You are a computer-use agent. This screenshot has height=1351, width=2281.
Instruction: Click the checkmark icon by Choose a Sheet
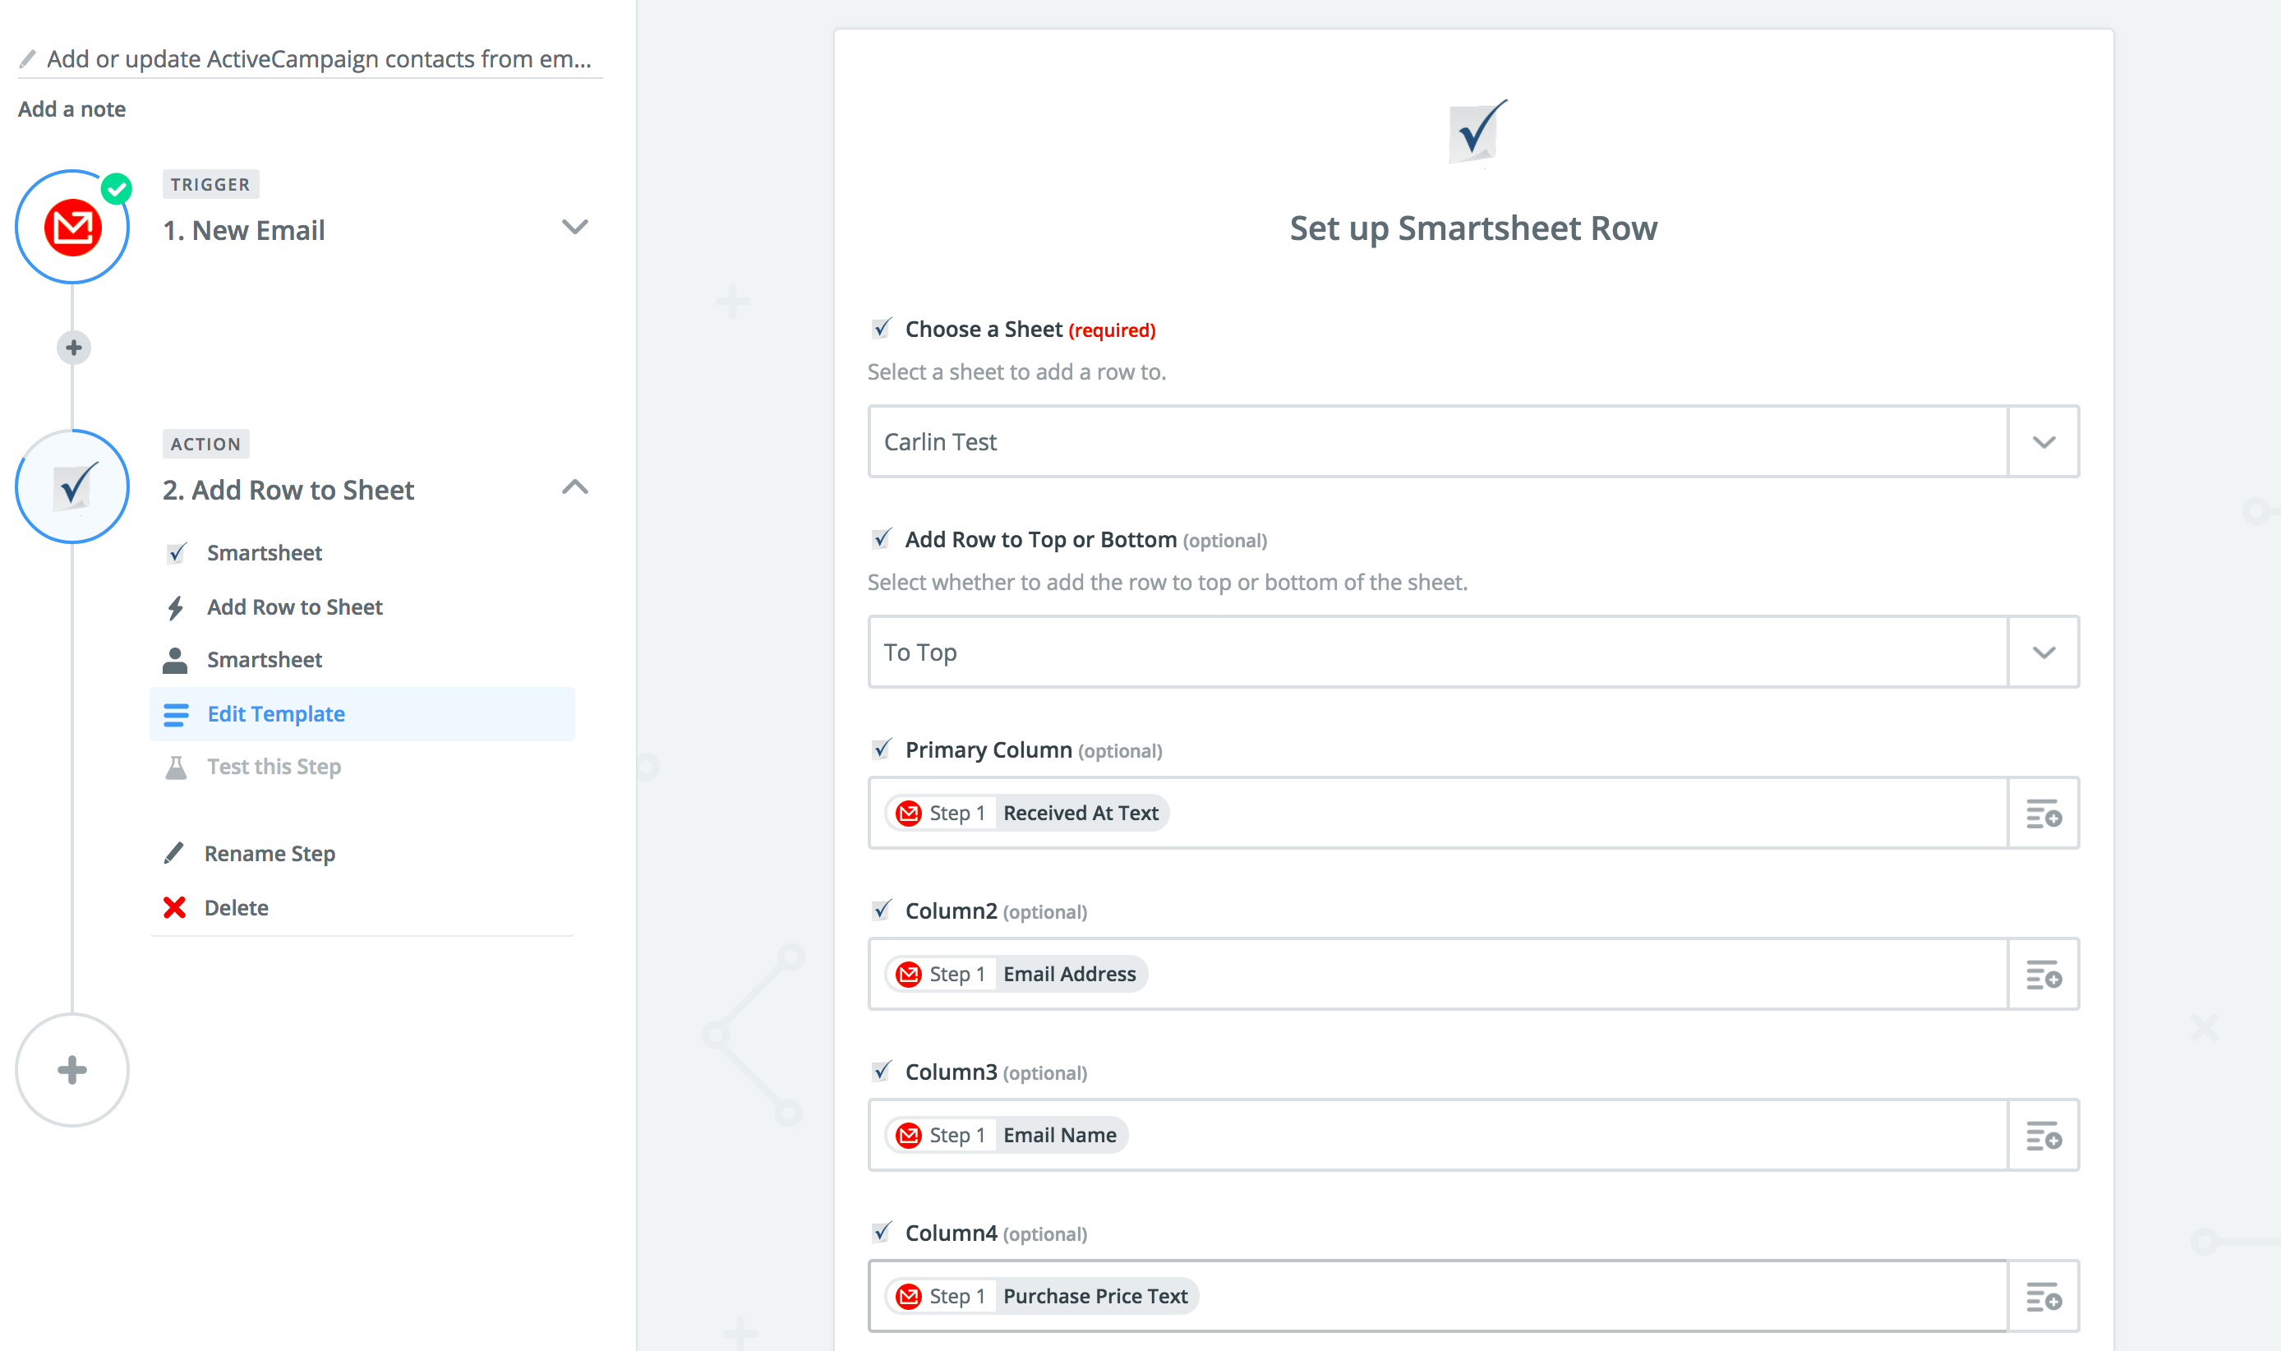click(881, 329)
